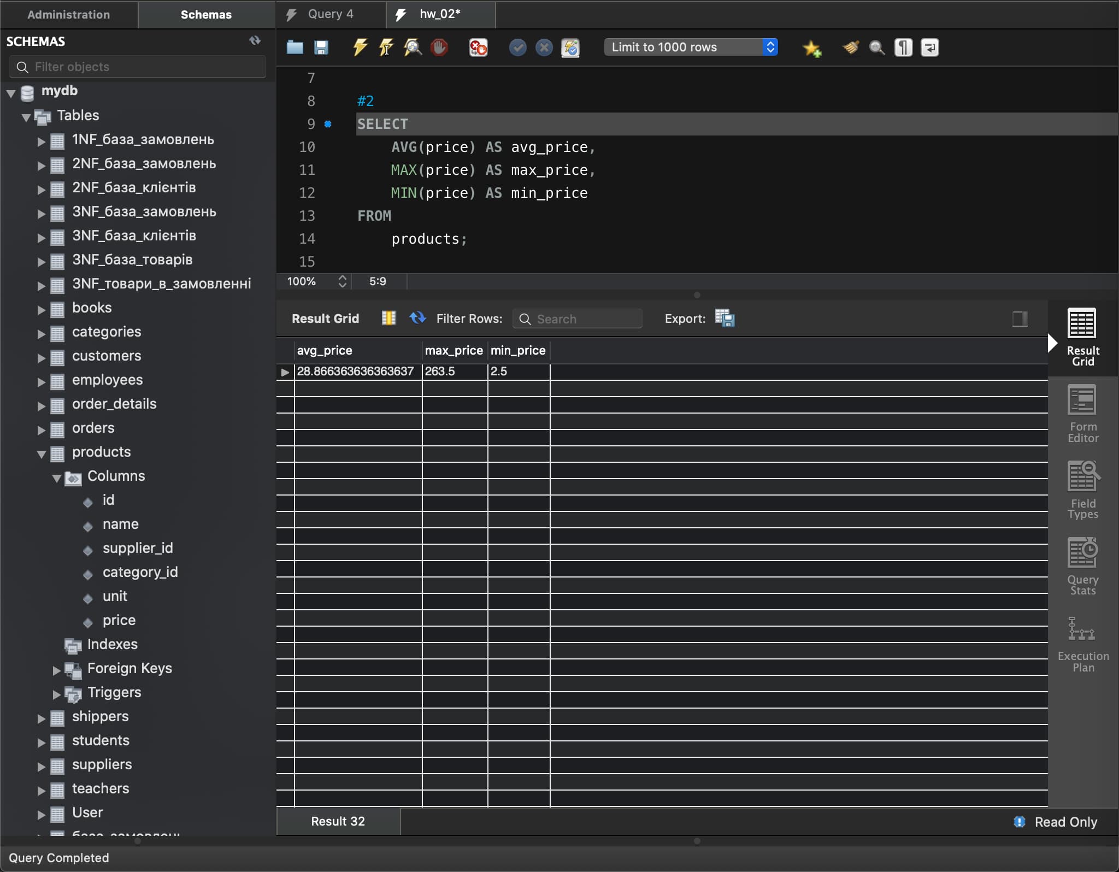Screen dimensions: 1119x872
Task: Select the Result 32 tab
Action: (338, 821)
